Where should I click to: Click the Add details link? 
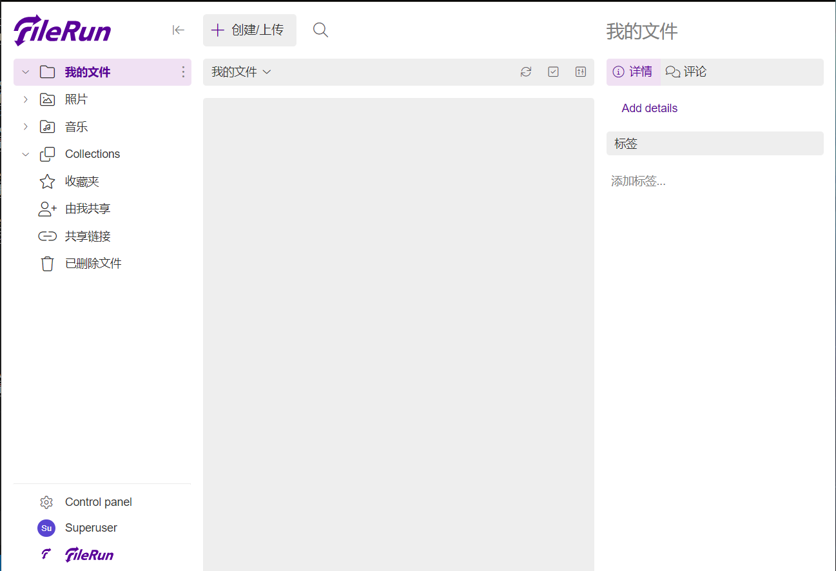click(x=649, y=108)
